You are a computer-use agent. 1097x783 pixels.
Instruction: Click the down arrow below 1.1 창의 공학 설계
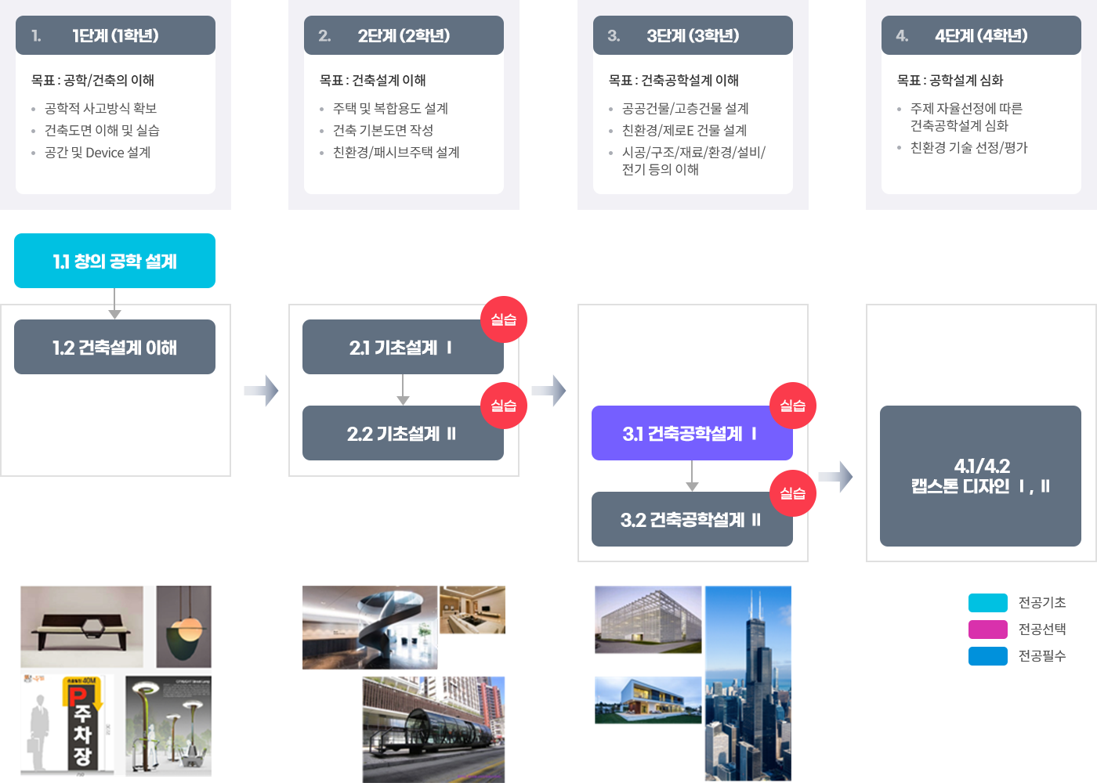[114, 304]
